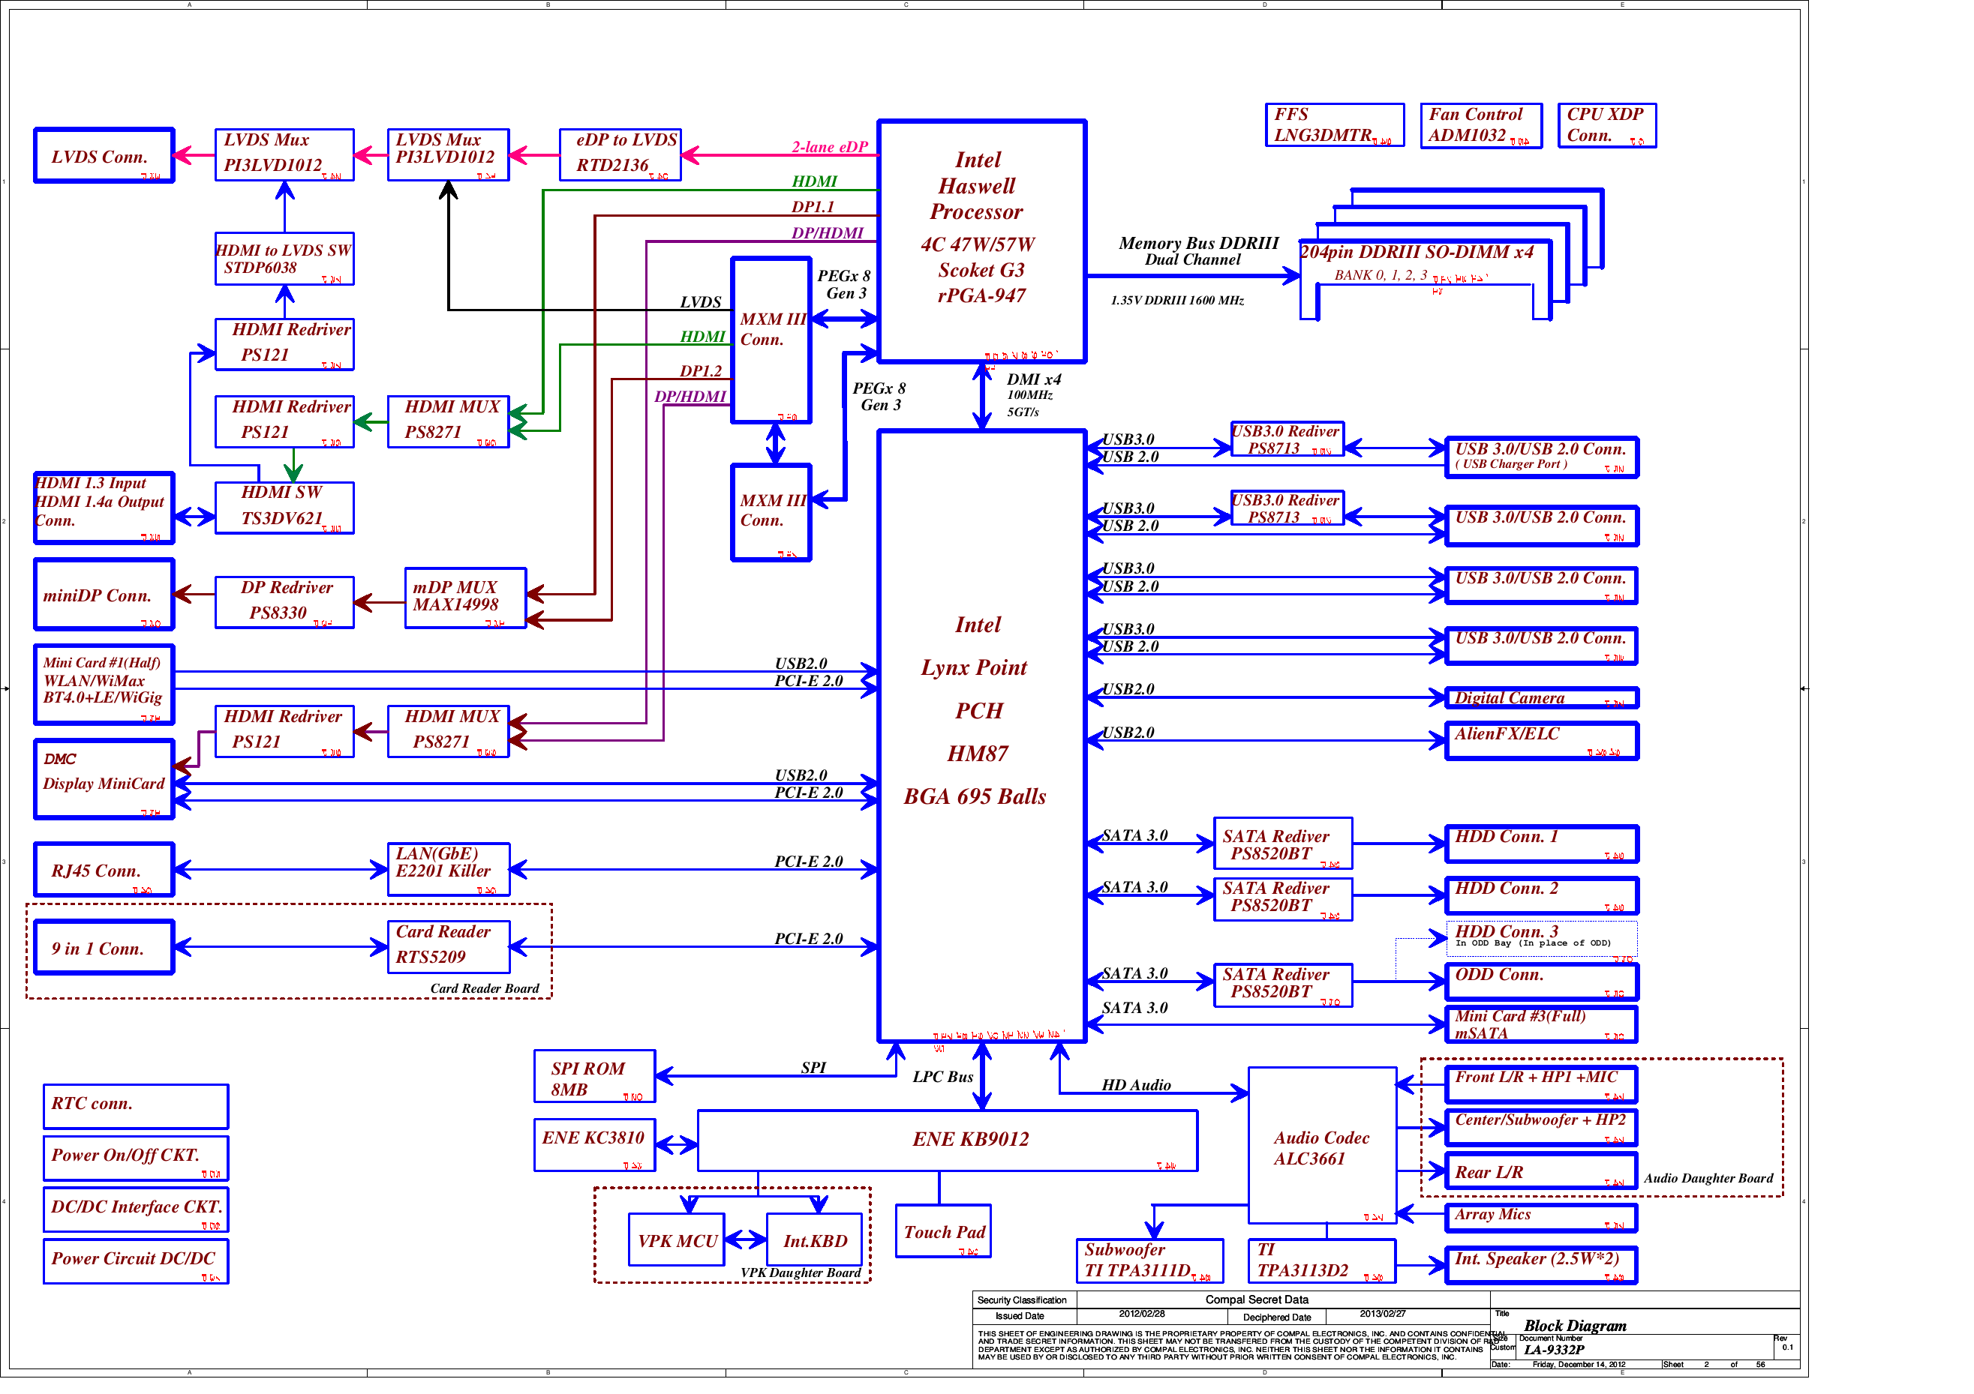Click the HDMI SW TS3DV621 block
This screenshot has height=1394, width=1974.
pyautogui.click(x=284, y=508)
